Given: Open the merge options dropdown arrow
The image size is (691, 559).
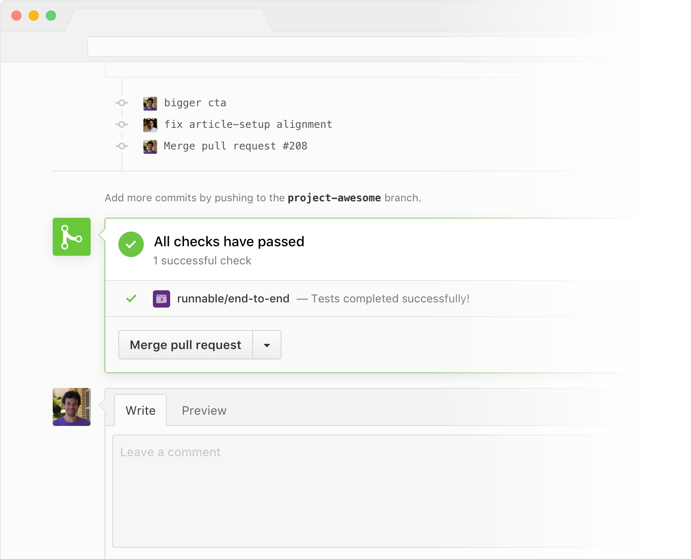Looking at the screenshot, I should point(267,345).
